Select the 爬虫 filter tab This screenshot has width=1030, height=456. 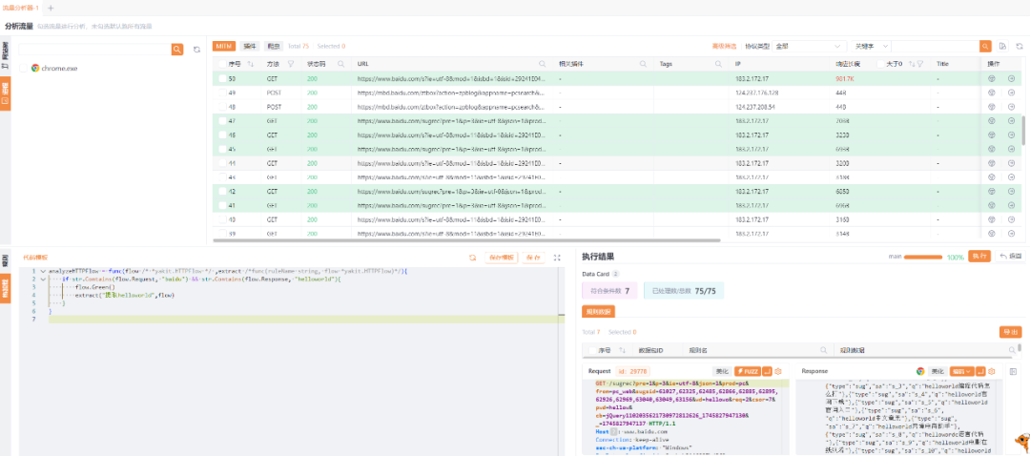274,46
